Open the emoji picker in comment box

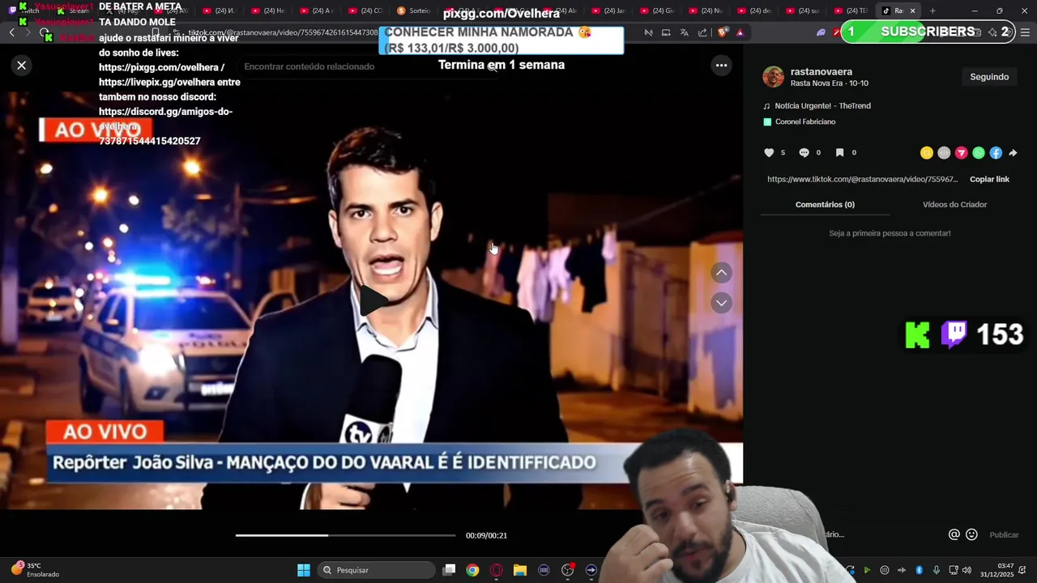(x=971, y=534)
